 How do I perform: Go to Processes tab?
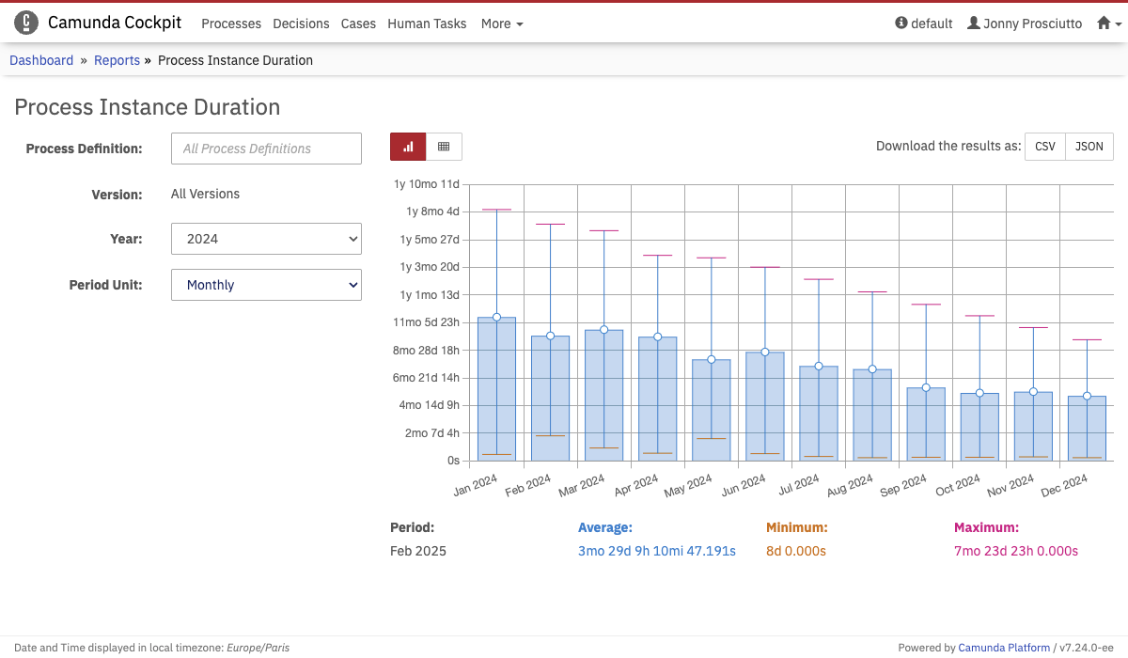(x=231, y=23)
